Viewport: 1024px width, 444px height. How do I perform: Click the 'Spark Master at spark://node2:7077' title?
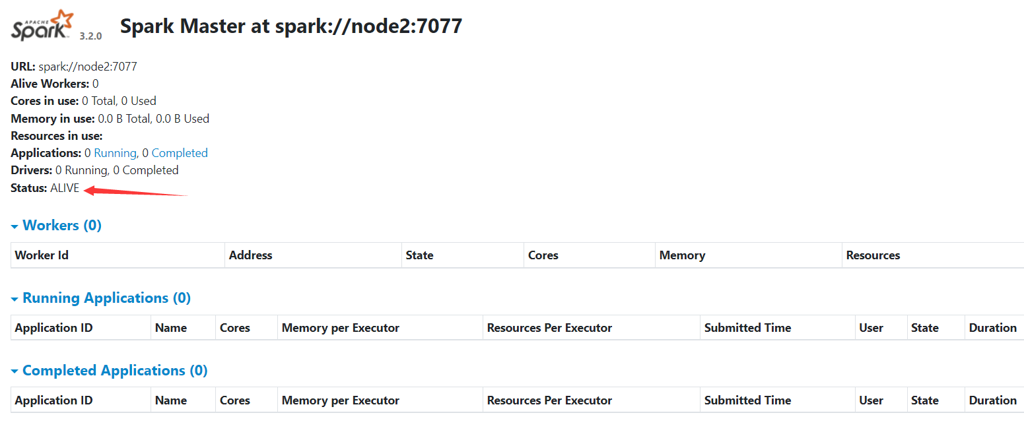291,26
